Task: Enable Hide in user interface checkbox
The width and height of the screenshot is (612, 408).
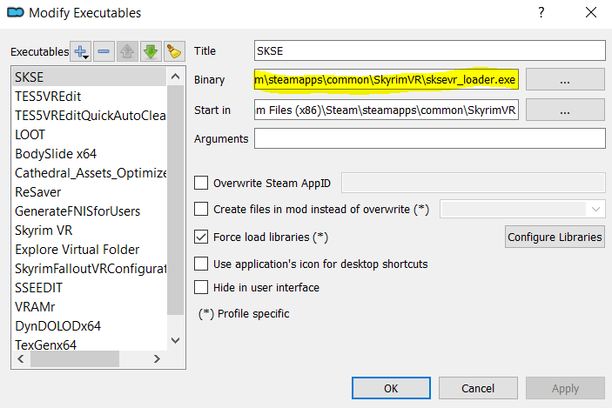Action: (201, 287)
